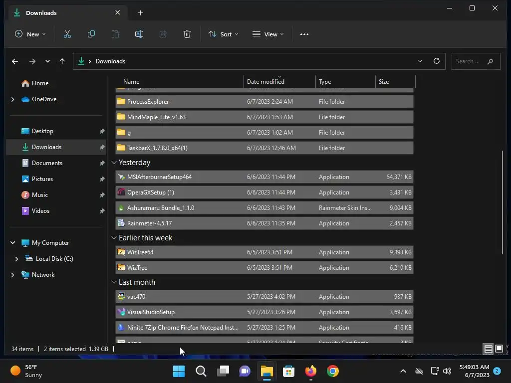
Task: Click the volume speaker tray icon
Action: tap(447, 371)
